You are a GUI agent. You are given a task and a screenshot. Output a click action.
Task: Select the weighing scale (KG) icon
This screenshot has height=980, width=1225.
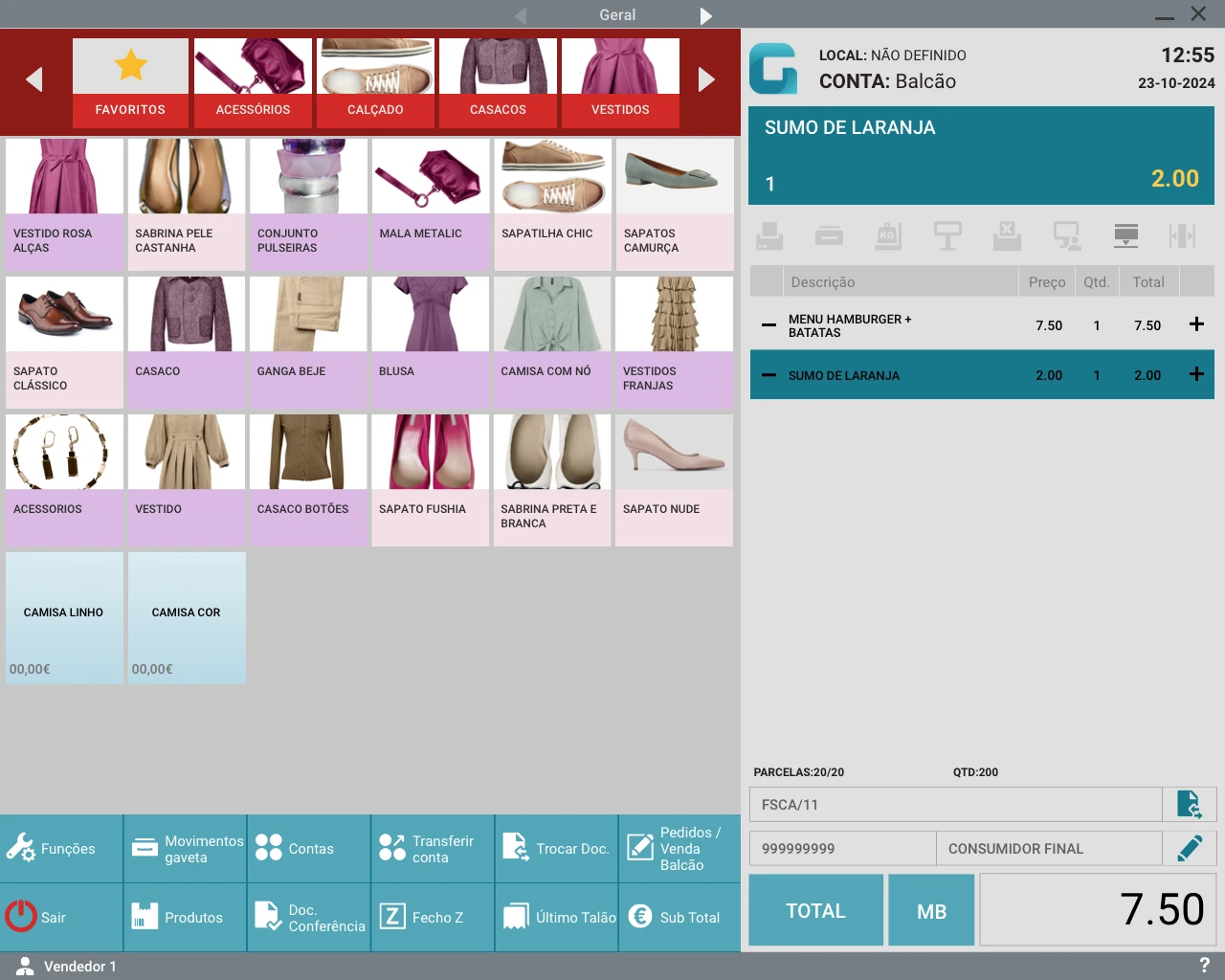point(888,235)
